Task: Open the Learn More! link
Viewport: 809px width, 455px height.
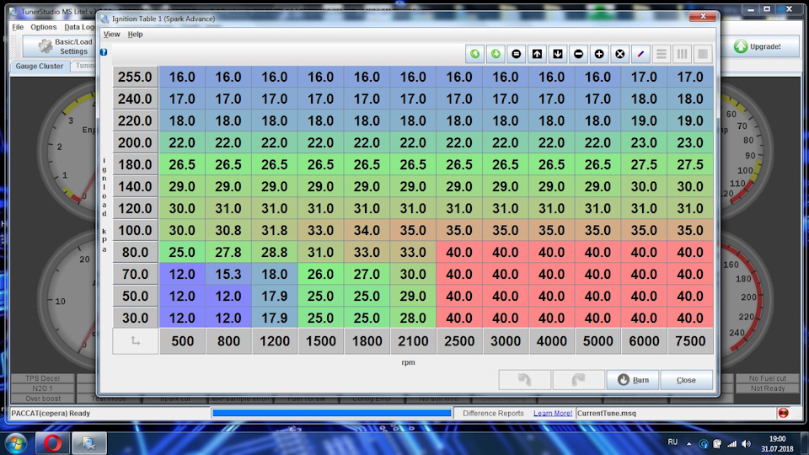Action: [552, 414]
